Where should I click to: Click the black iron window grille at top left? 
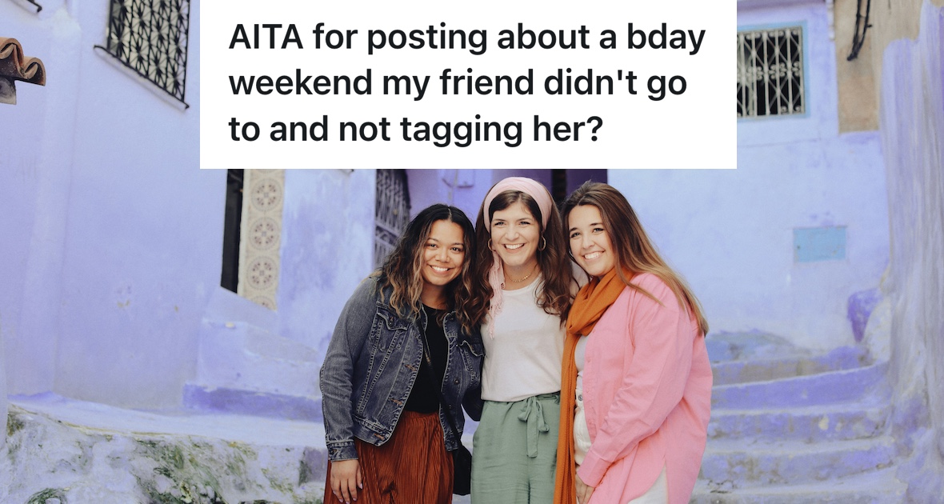tap(147, 48)
